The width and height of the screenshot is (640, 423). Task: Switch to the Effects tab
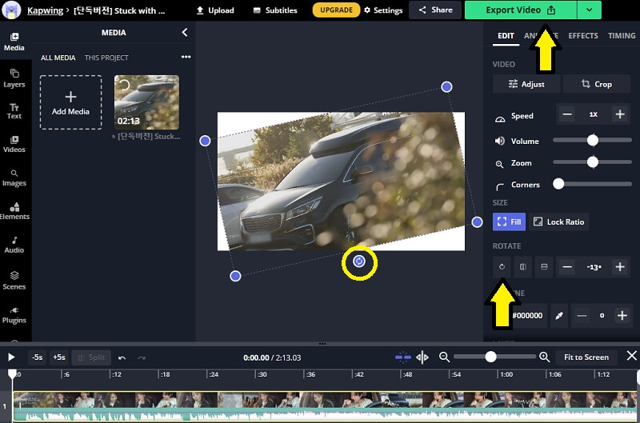tap(582, 36)
